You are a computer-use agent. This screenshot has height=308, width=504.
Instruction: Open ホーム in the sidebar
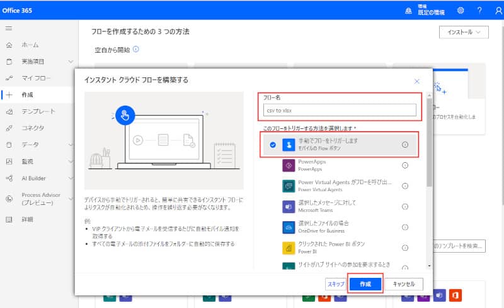tap(30, 45)
